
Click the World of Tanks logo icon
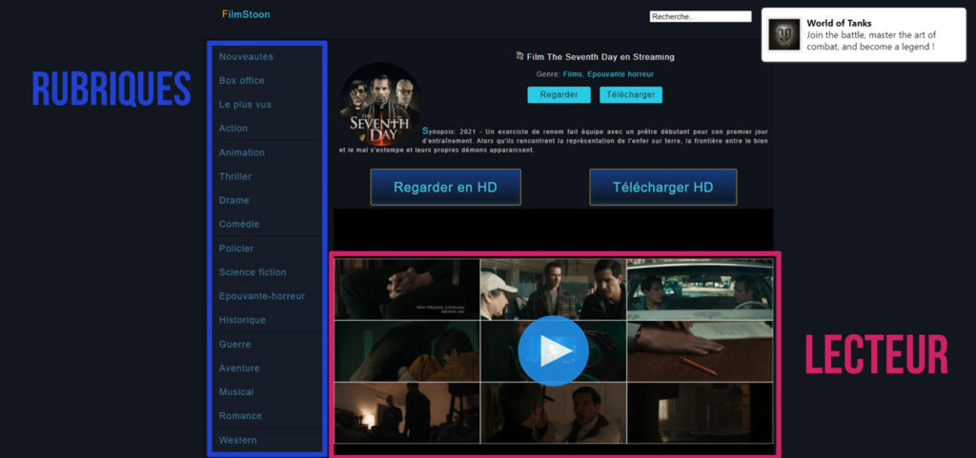point(783,34)
